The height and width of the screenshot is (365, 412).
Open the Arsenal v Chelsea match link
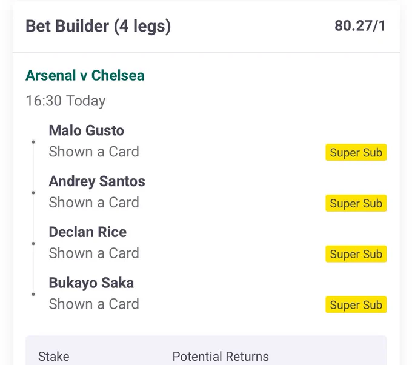(85, 75)
